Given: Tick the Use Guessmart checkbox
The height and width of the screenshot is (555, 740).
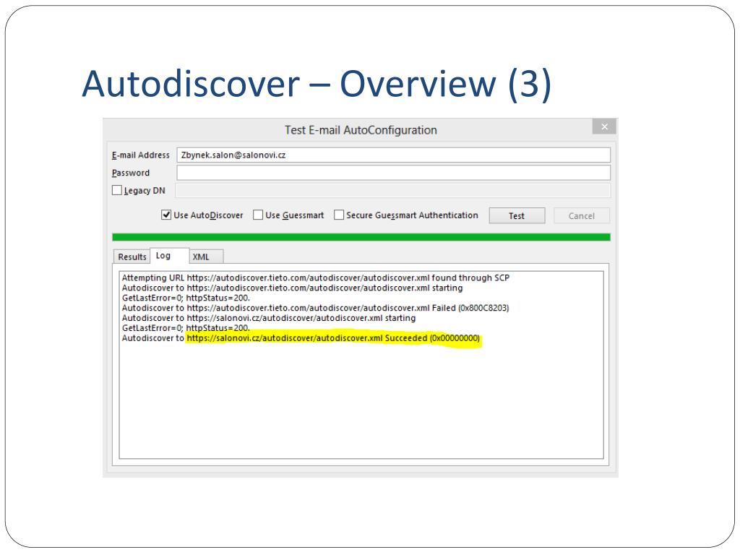Looking at the screenshot, I should (258, 215).
